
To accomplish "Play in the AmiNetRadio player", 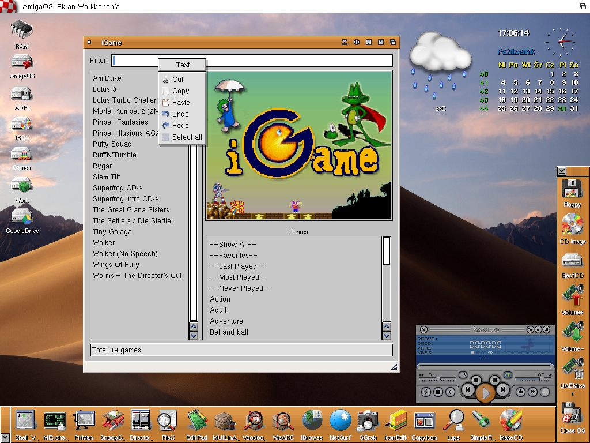I will click(x=485, y=393).
